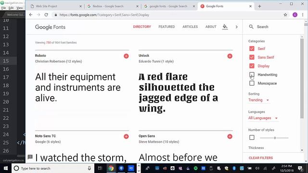Open the Chrome three-dot menu
This screenshot has width=308, height=173.
tap(303, 15)
